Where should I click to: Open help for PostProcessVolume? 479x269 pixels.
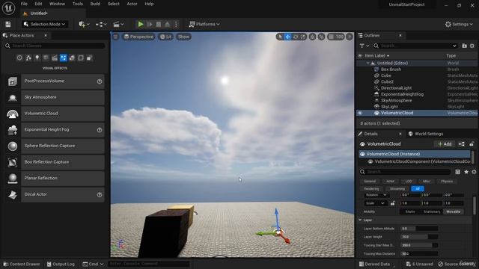click(100, 81)
